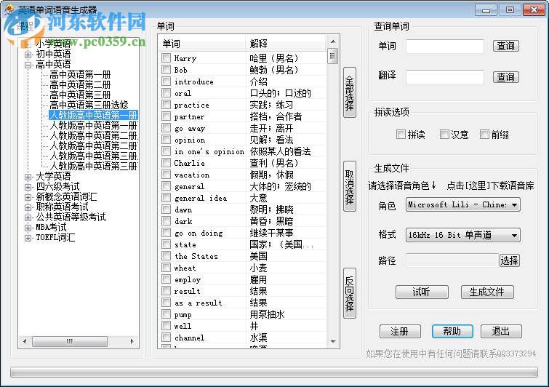Expand the 职称英语考试 node
The width and height of the screenshot is (549, 387).
pyautogui.click(x=28, y=207)
